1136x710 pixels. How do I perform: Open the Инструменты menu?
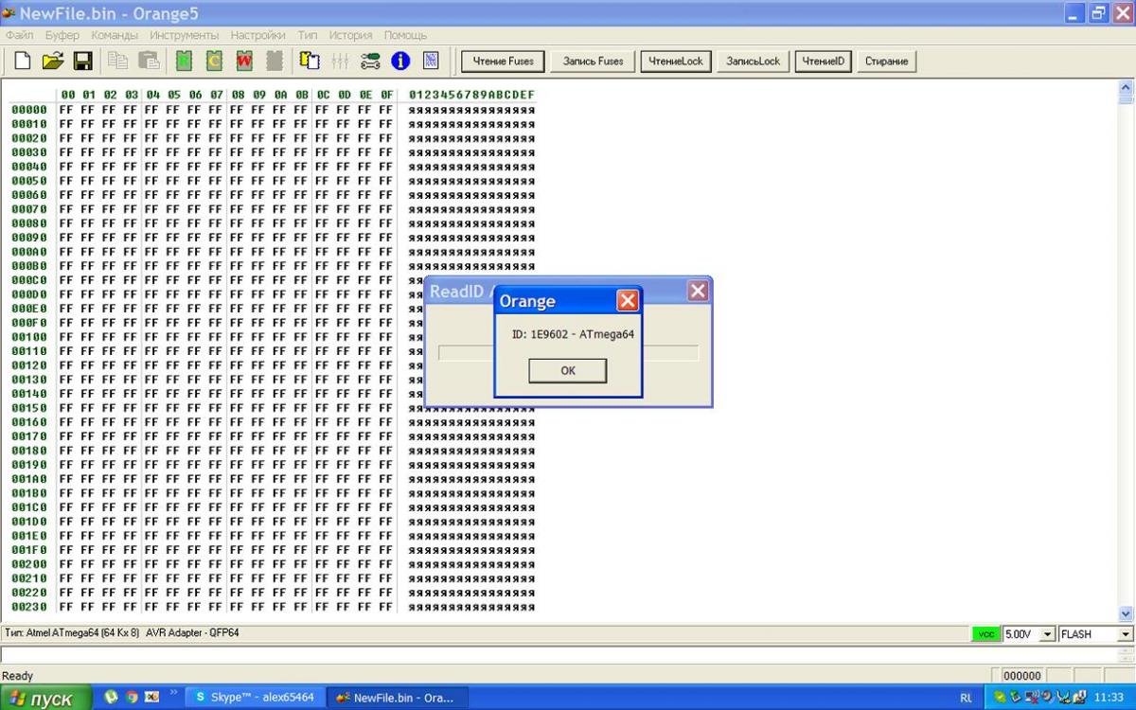click(x=185, y=35)
